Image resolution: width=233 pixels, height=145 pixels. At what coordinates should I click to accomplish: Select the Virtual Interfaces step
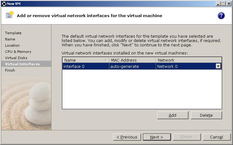pyautogui.click(x=26, y=64)
